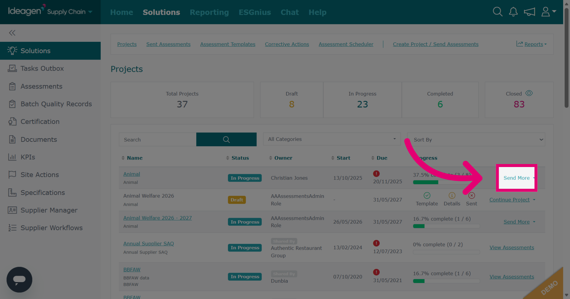Sort table by Due column arrows
The image size is (570, 299).
[x=373, y=158]
